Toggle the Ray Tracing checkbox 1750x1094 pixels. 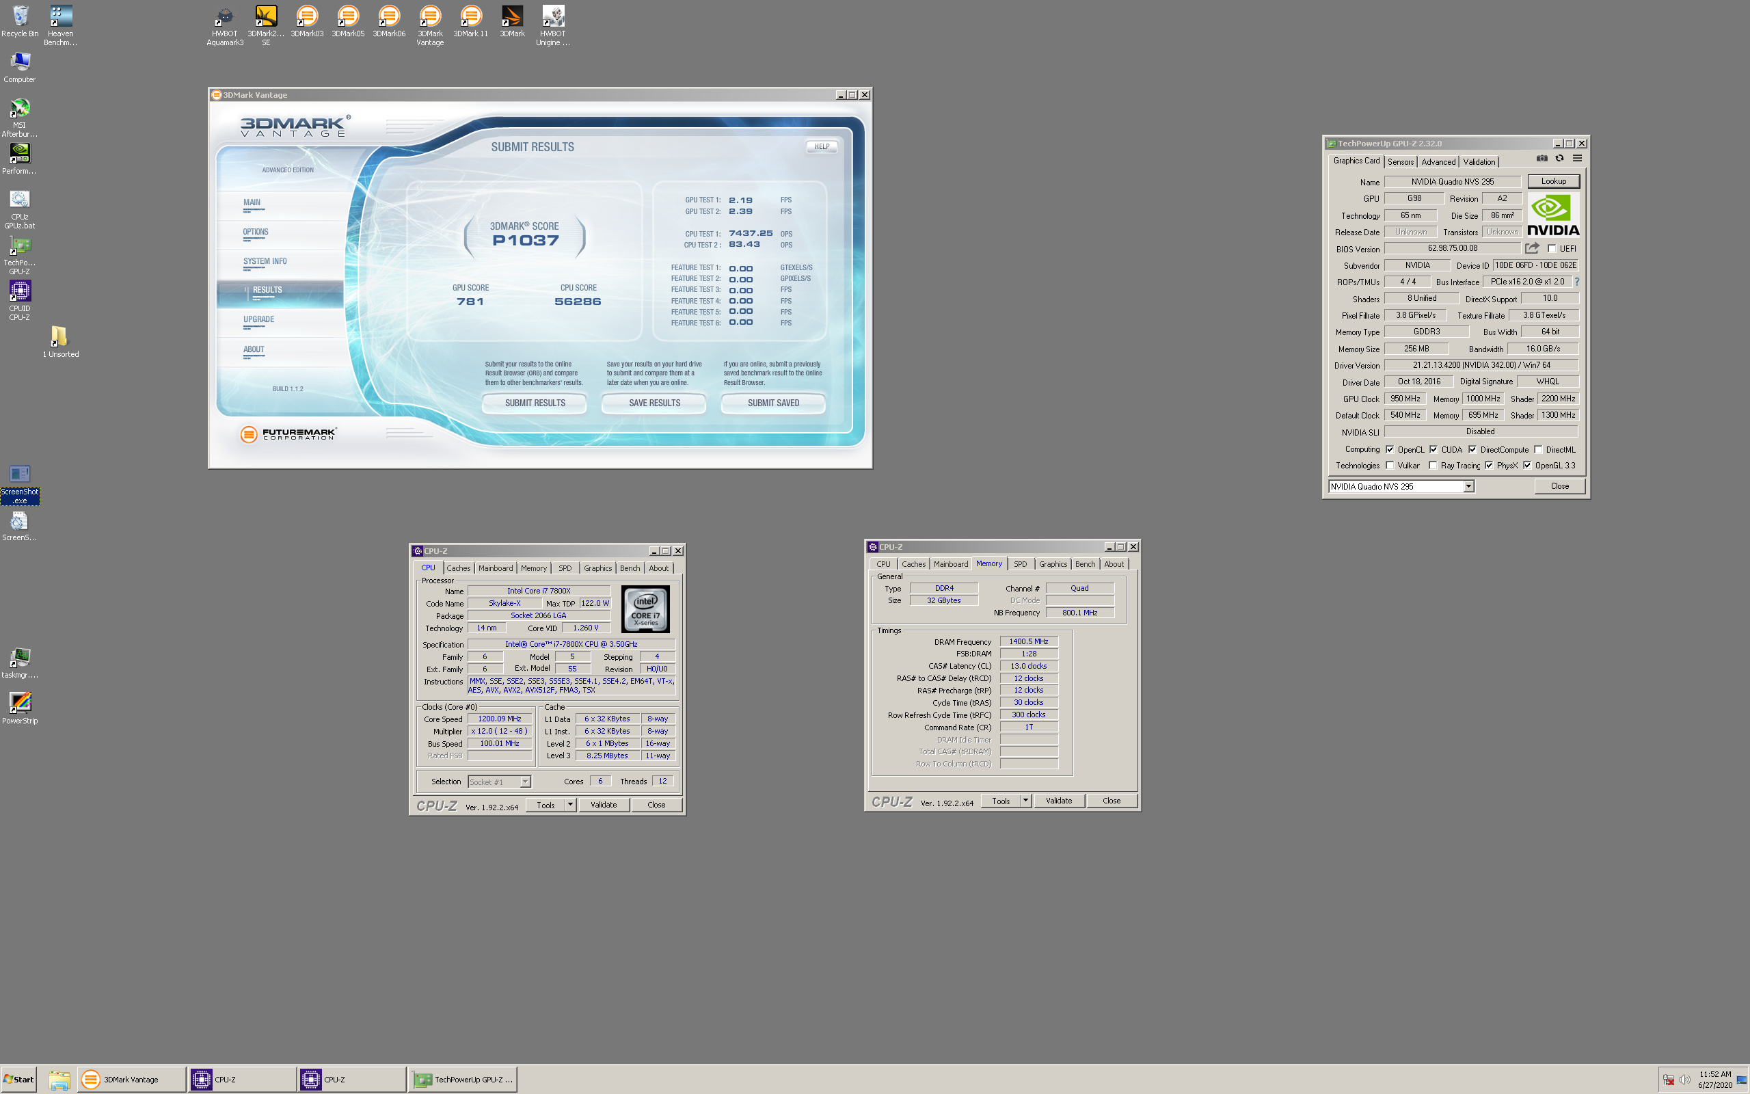tap(1433, 465)
